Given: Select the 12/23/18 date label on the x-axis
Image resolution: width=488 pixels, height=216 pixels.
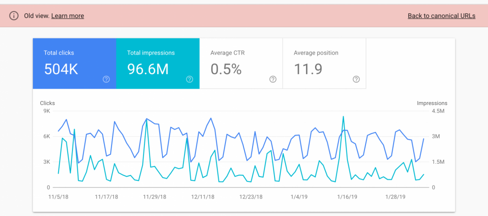Looking at the screenshot, I should tap(251, 196).
